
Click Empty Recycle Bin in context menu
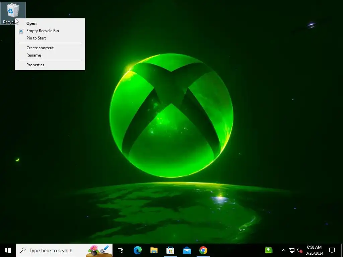pos(50,31)
